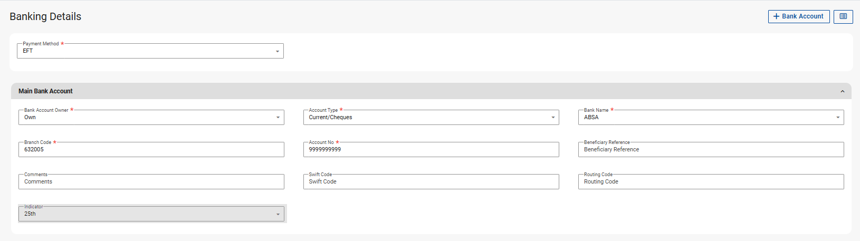This screenshot has height=241, width=860.
Task: Click the list view icon button
Action: pos(843,16)
